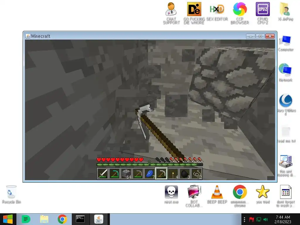The image size is (300, 225).
Task: Open the Windows Start menu
Action: point(8,219)
